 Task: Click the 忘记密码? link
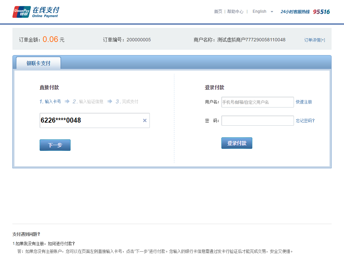pos(305,121)
